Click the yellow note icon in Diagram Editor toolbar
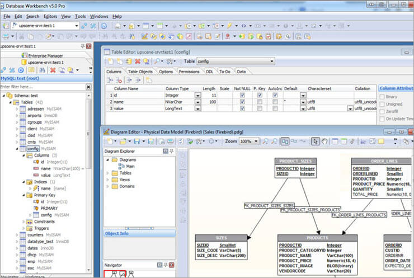 [x=381, y=142]
